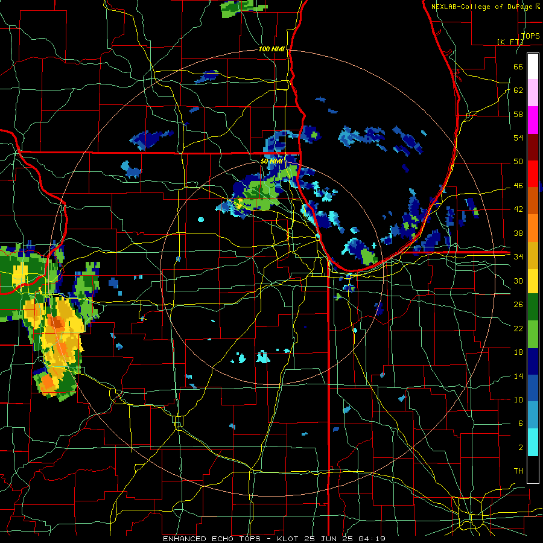
Task: Click the 22 legend value
Action: point(518,328)
